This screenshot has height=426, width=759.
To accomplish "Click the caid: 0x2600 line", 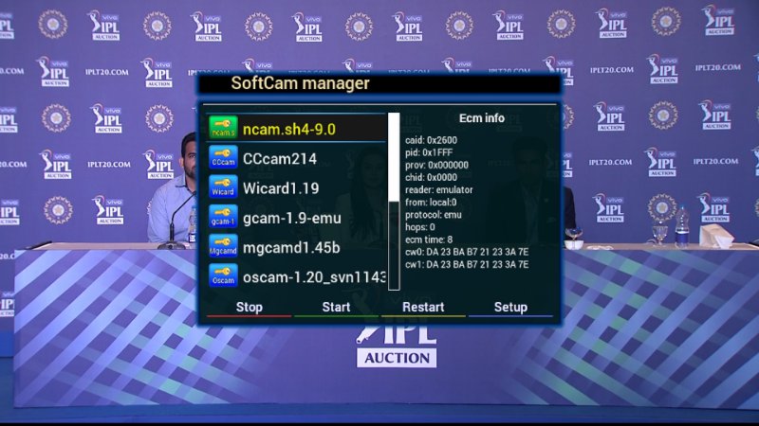I will coord(431,140).
